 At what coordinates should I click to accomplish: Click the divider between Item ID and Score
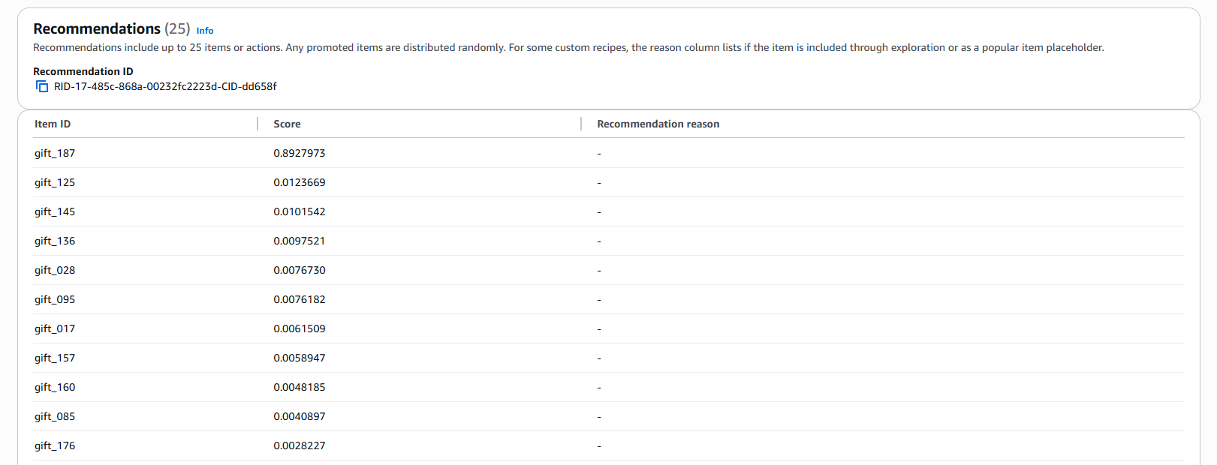tap(258, 124)
